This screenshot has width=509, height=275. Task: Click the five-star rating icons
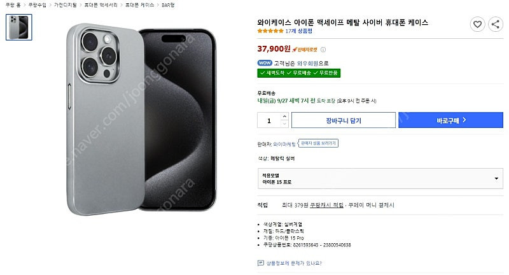click(270, 31)
